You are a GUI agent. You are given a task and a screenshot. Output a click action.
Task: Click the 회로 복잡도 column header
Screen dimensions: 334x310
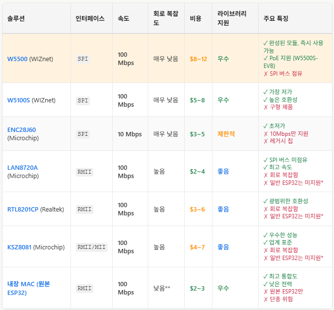(166, 18)
